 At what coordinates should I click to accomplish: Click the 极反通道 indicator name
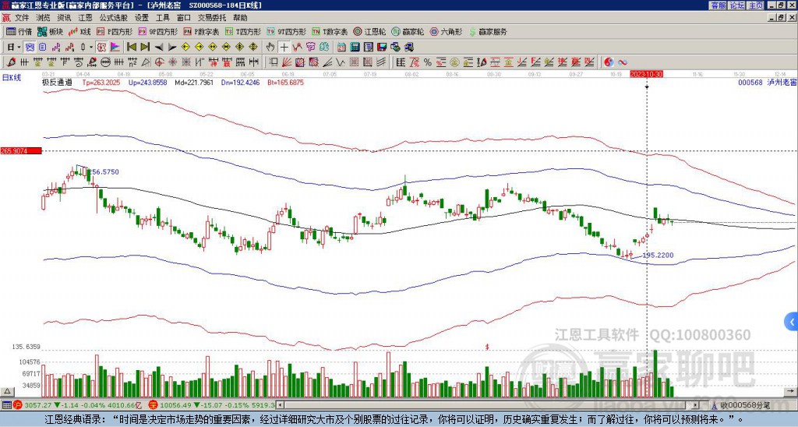(56, 82)
